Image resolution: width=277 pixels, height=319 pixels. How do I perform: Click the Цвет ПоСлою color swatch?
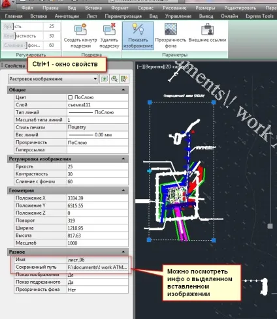(70, 97)
